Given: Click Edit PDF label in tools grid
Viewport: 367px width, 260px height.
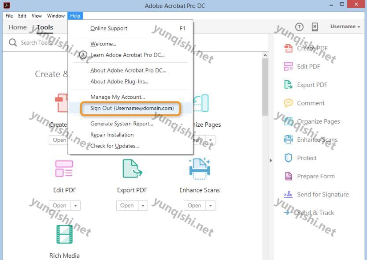Looking at the screenshot, I should (65, 190).
